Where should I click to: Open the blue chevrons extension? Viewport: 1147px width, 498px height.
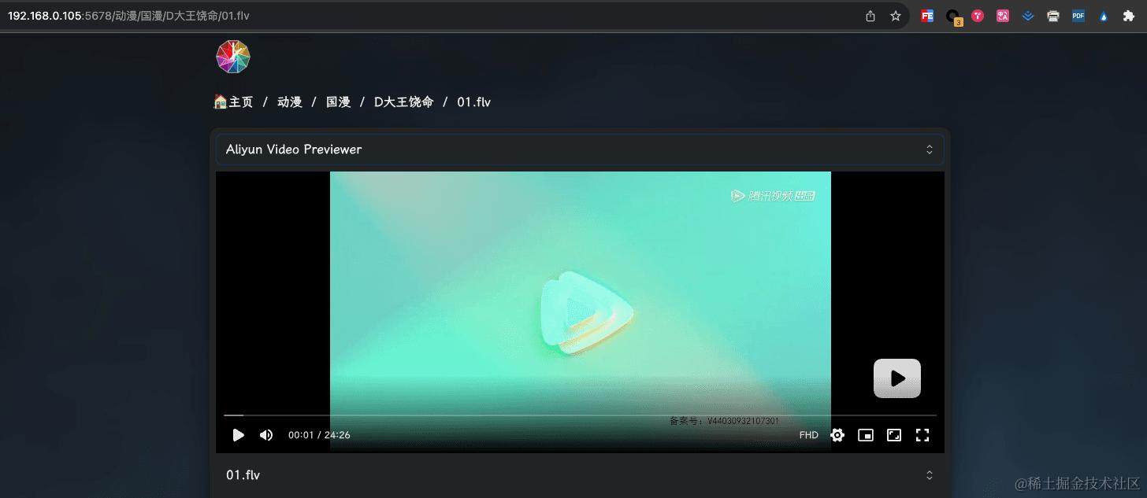(x=1028, y=16)
